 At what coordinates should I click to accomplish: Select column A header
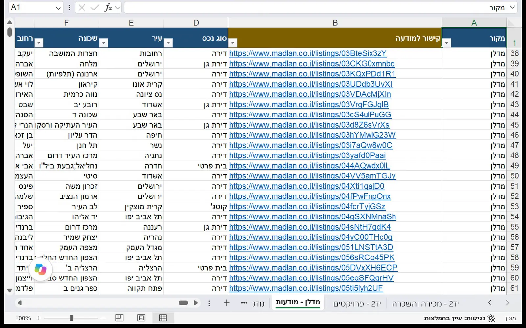[x=474, y=23]
